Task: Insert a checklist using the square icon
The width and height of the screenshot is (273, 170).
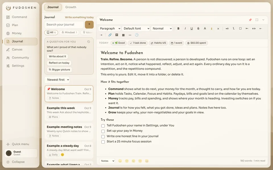Action: tap(240, 28)
